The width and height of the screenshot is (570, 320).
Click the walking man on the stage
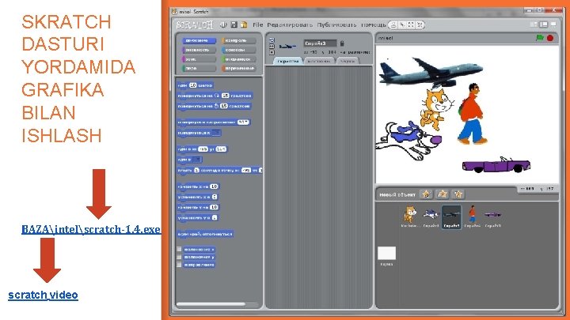(x=472, y=114)
